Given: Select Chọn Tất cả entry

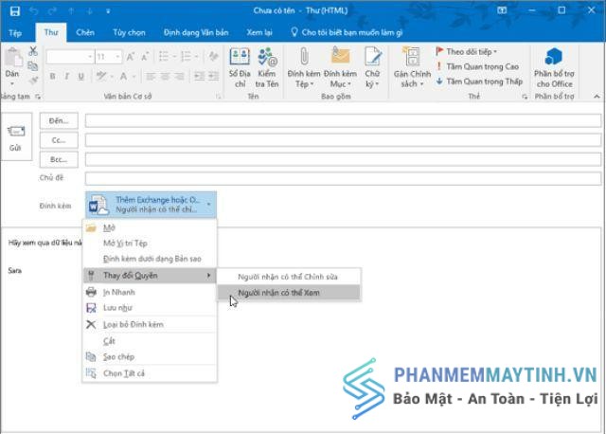Looking at the screenshot, I should point(150,373).
